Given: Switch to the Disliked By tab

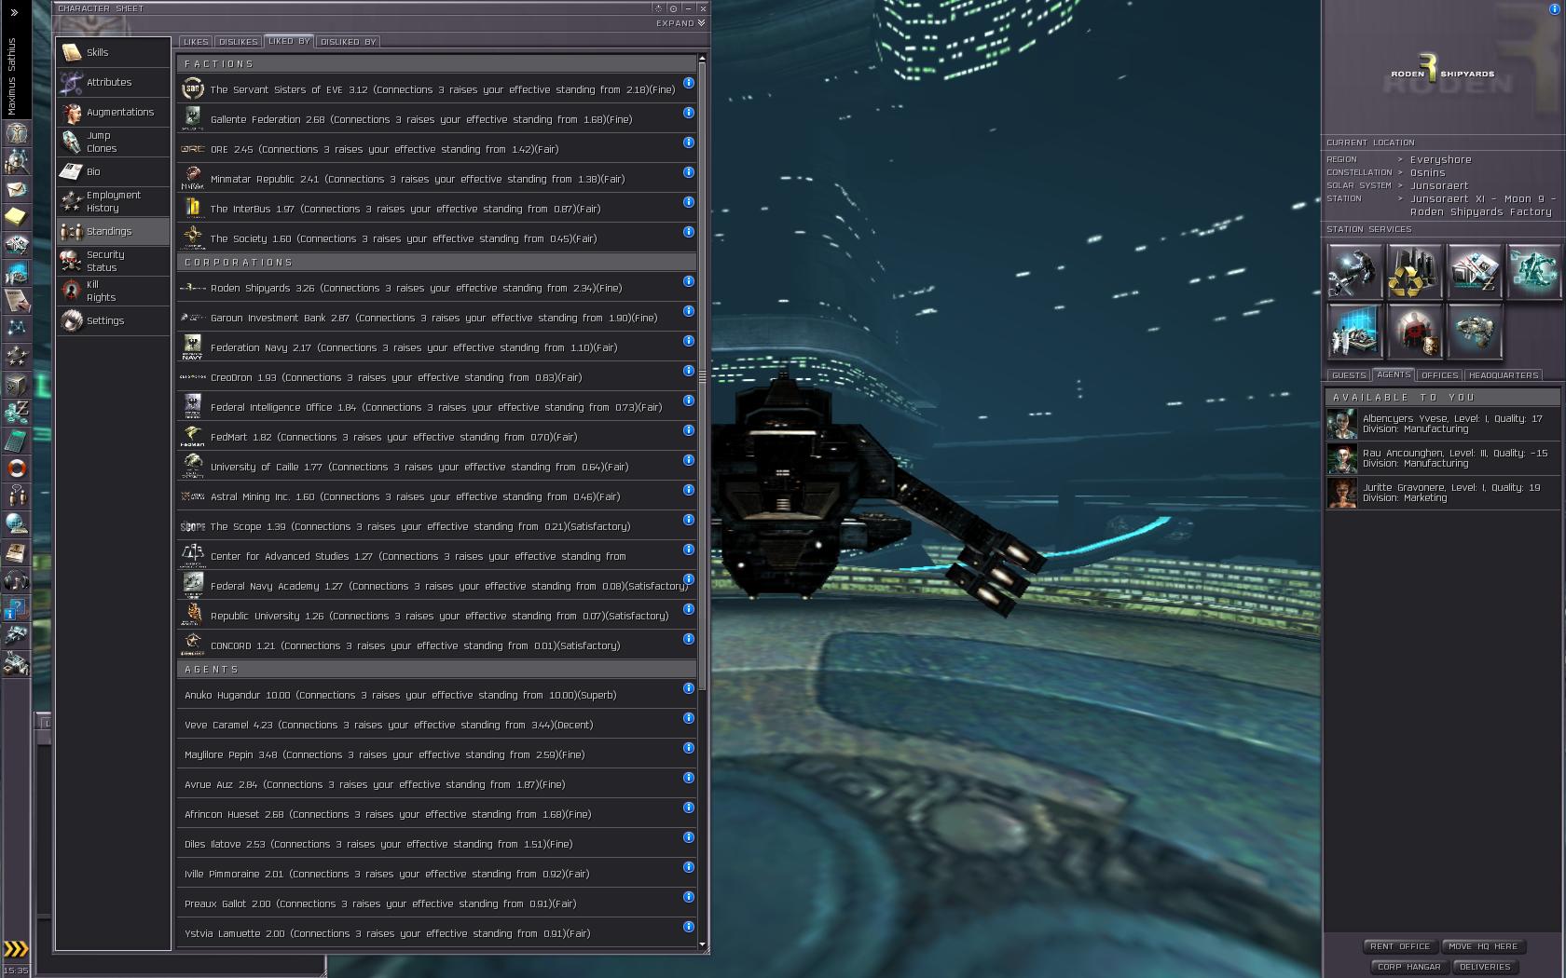Looking at the screenshot, I should click(x=348, y=42).
